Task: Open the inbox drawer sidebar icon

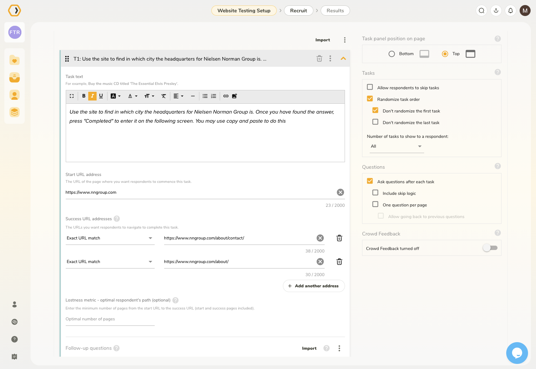Action: (x=15, y=77)
